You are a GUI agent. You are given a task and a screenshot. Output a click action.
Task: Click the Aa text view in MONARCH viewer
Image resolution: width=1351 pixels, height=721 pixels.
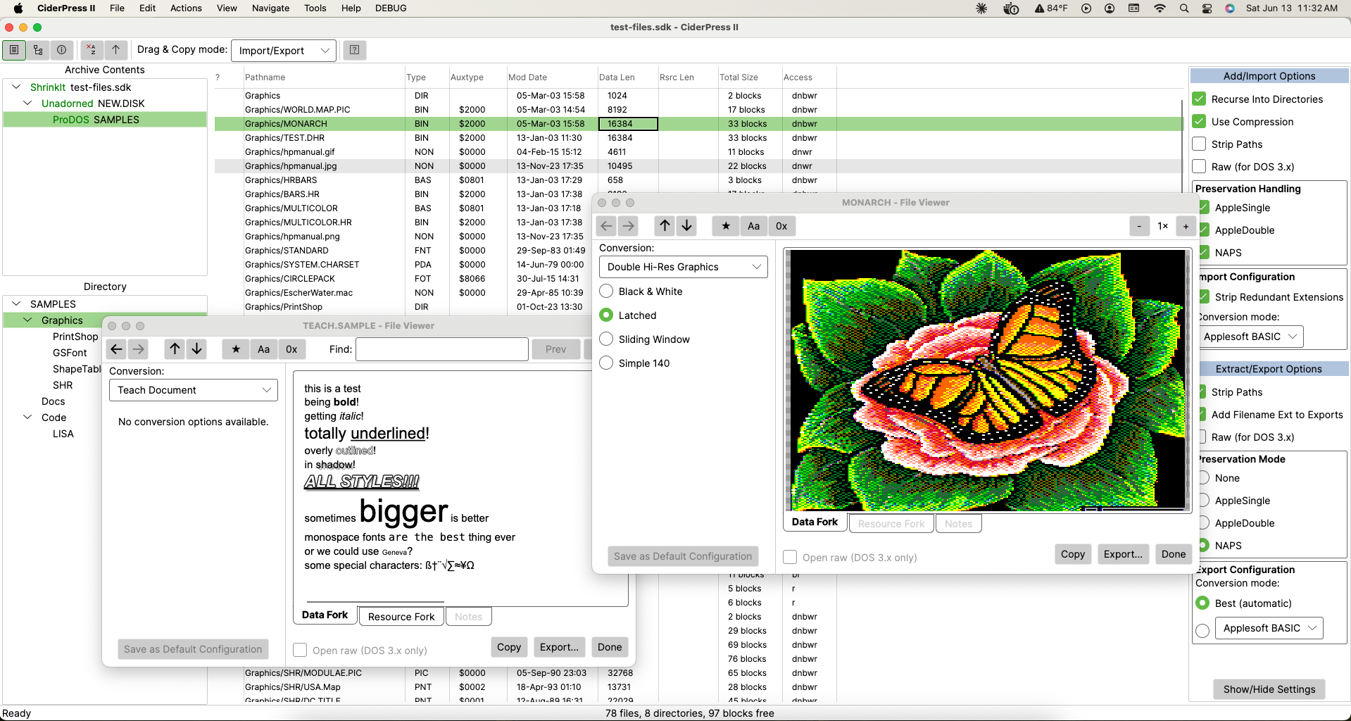pyautogui.click(x=754, y=226)
